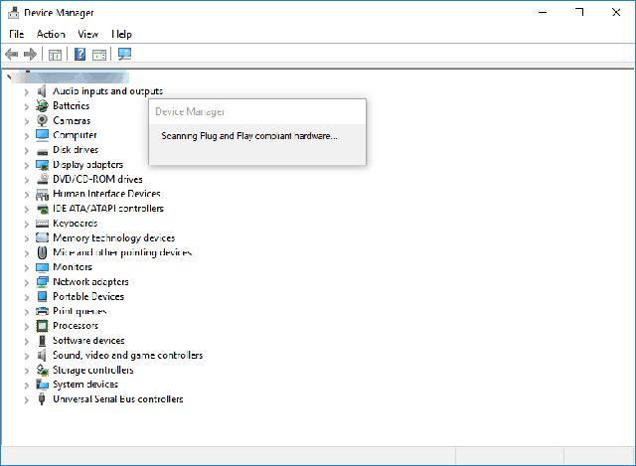636x466 pixels.
Task: Select the Cameras webcam icon
Action: click(42, 120)
